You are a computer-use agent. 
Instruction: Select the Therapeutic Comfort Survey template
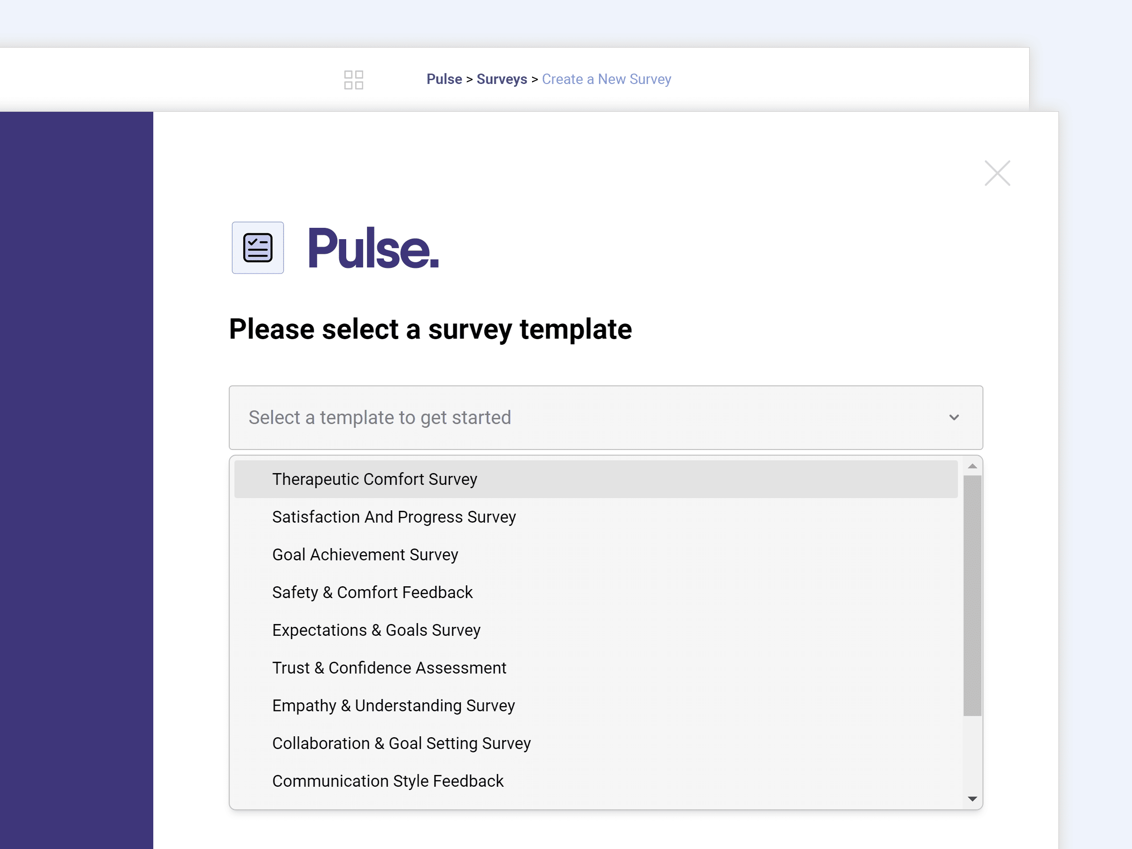pos(374,479)
